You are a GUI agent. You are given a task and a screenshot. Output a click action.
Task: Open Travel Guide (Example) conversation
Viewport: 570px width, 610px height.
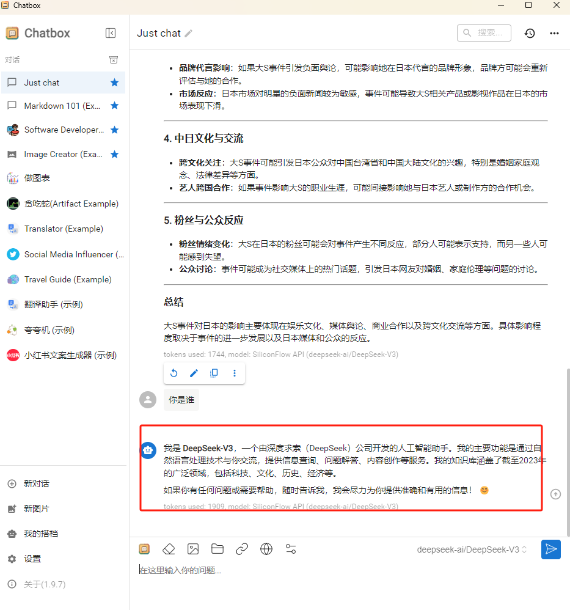pyautogui.click(x=63, y=279)
